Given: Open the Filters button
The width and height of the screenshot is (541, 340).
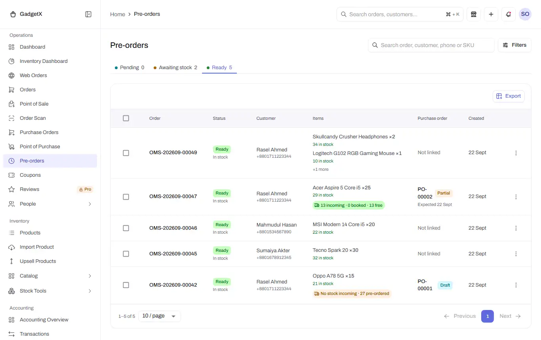Looking at the screenshot, I should tap(514, 45).
